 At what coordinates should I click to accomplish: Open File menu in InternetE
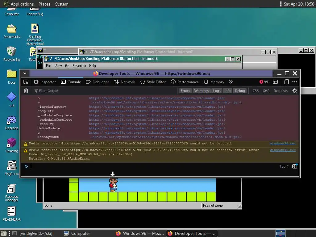(48, 66)
